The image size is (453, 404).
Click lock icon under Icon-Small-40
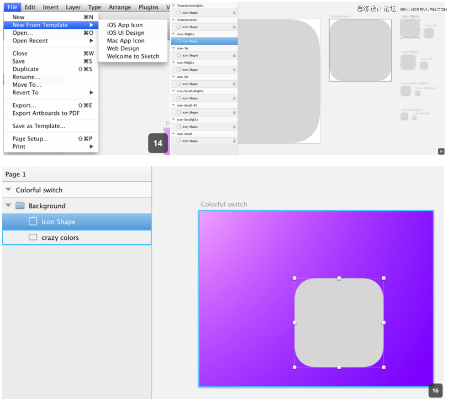[x=234, y=112]
